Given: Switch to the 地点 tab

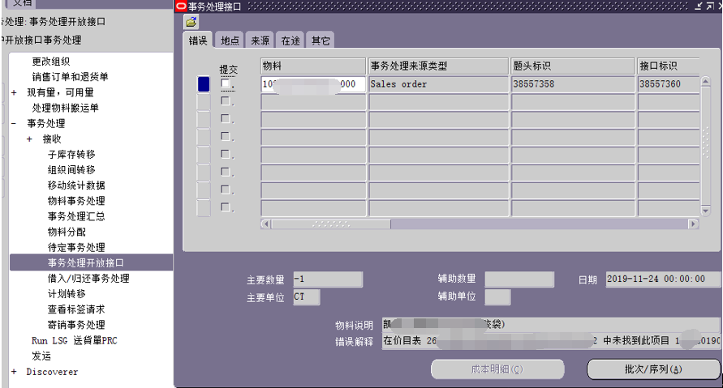Looking at the screenshot, I should [x=230, y=41].
